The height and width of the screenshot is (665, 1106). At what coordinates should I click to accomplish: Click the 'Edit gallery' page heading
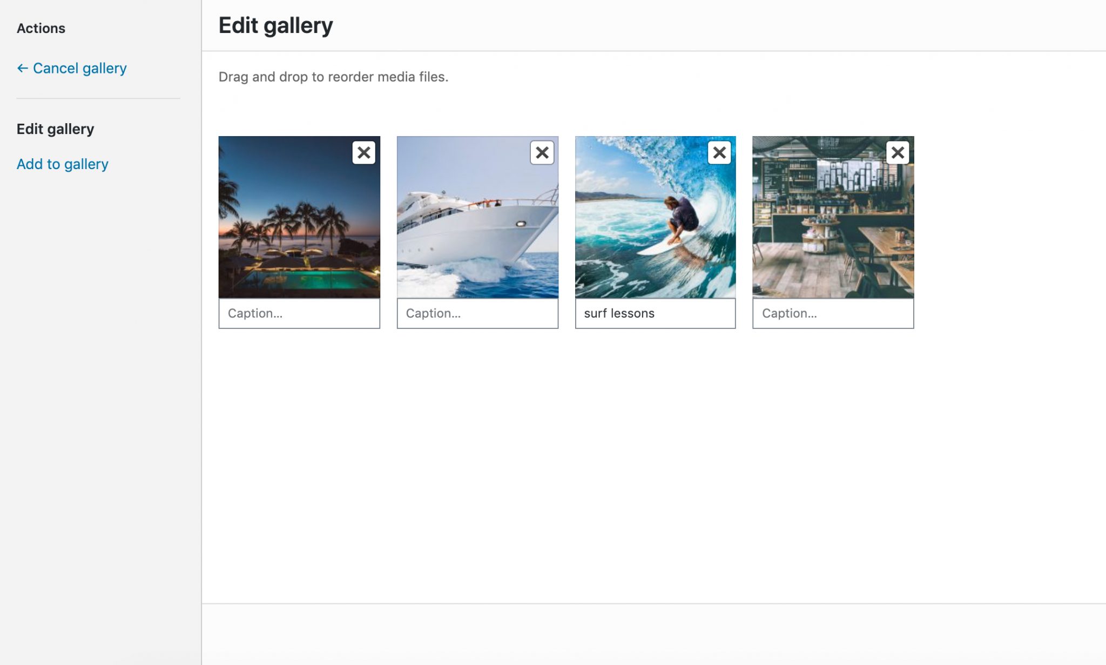point(275,25)
